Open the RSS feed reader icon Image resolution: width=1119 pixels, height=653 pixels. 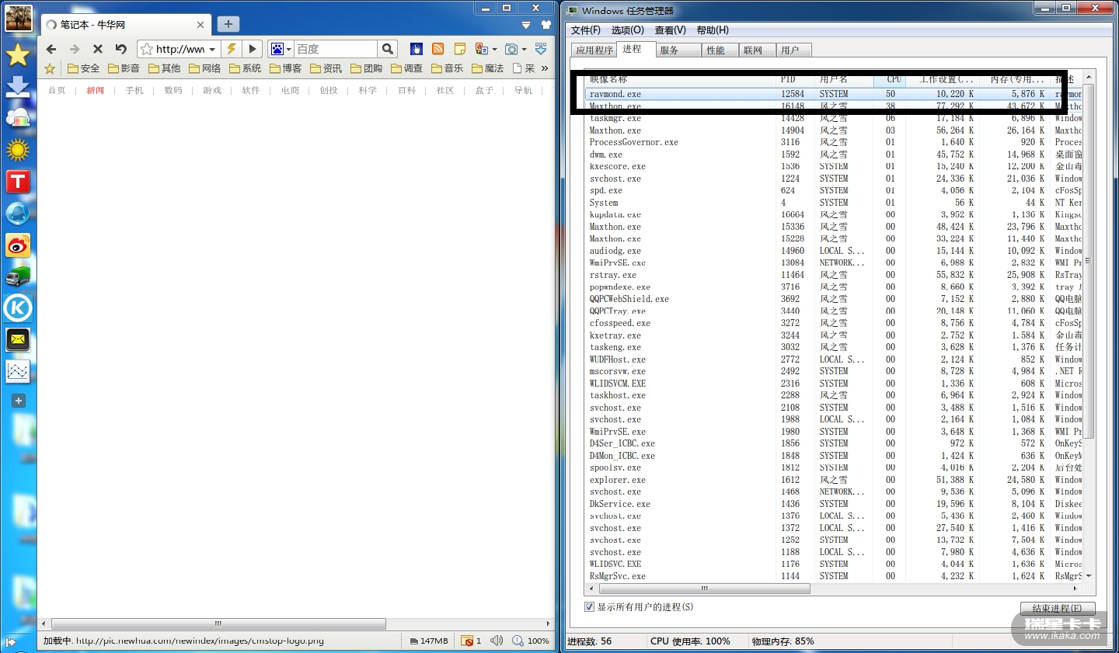click(438, 49)
